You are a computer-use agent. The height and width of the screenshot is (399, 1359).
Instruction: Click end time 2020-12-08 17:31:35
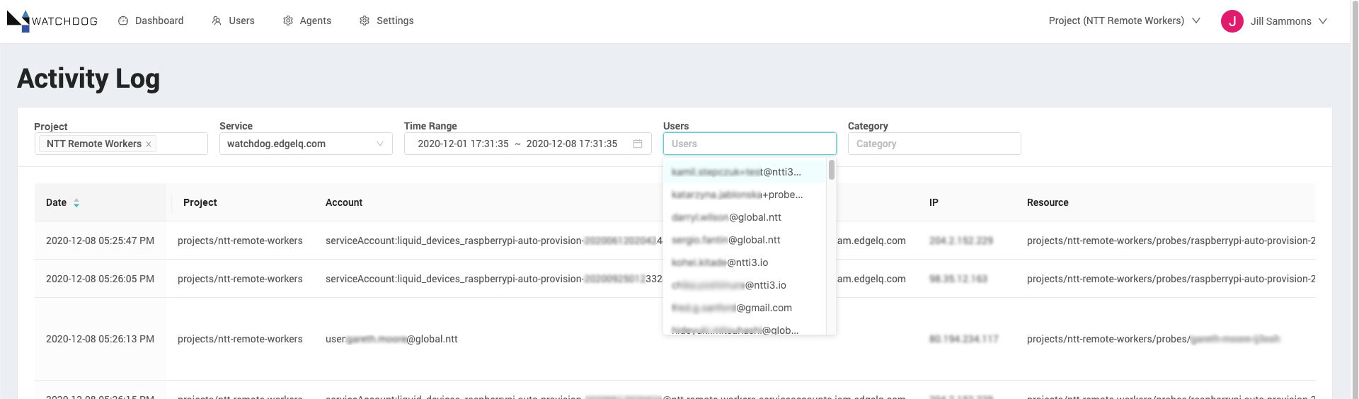(x=572, y=144)
